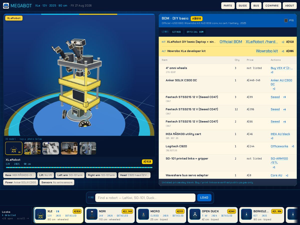Click the A$449–549 price cell
Screen dimensions: 300x225
253,80
